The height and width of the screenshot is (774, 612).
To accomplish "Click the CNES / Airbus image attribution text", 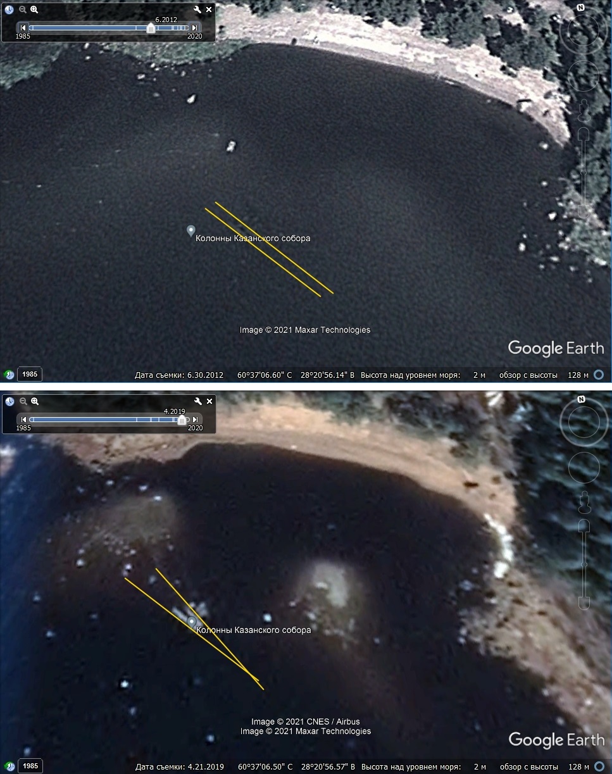I will click(x=306, y=721).
